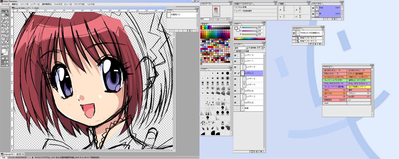Screen dimensions: 399x159
Task: Select the Move tool in toolbox
Action: [x=7, y=15]
